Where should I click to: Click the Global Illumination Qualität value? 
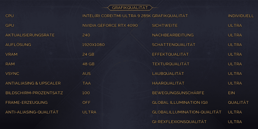(238, 103)
